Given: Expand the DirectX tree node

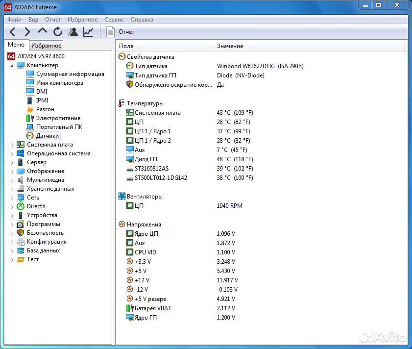Looking at the screenshot, I should click(12, 206).
